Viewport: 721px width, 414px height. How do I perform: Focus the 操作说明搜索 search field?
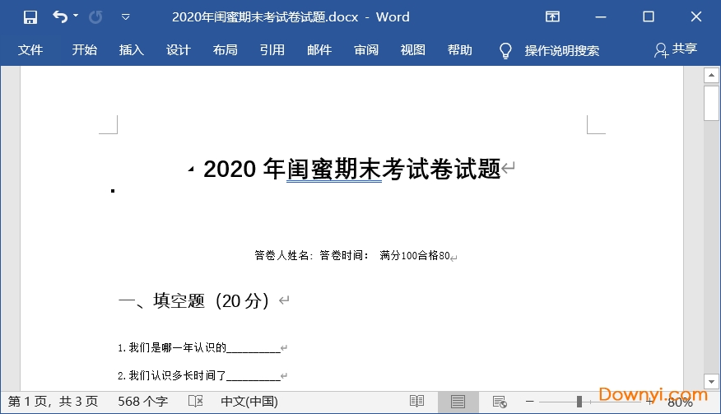pos(562,50)
